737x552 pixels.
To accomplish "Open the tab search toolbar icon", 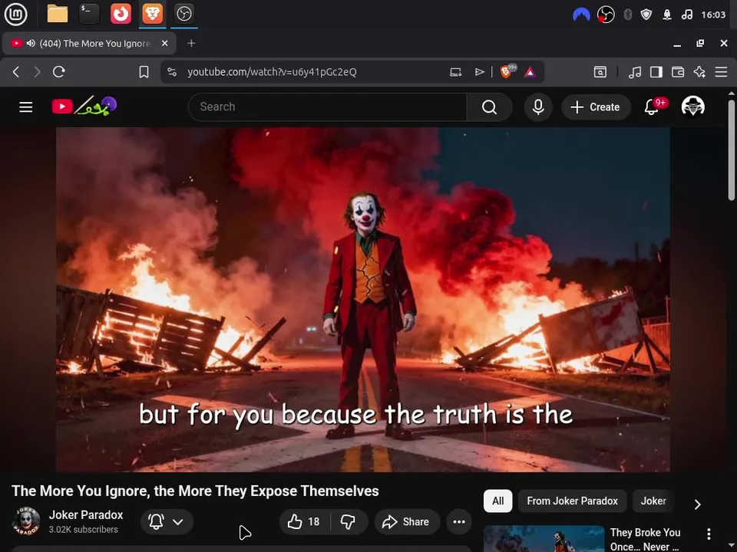I will tap(600, 72).
